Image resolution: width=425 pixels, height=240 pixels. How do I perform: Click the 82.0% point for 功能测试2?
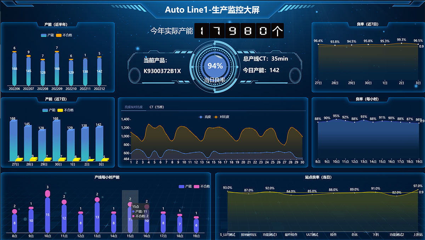tap(397, 196)
